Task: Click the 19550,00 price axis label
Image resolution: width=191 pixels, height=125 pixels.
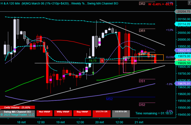Action: (184, 101)
